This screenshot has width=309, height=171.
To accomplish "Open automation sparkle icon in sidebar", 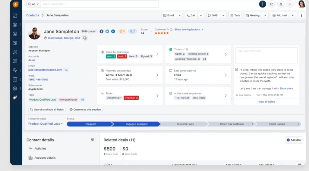I will [15, 70].
